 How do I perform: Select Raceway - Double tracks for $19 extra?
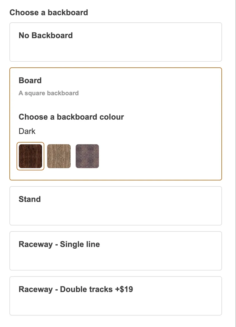tap(115, 295)
